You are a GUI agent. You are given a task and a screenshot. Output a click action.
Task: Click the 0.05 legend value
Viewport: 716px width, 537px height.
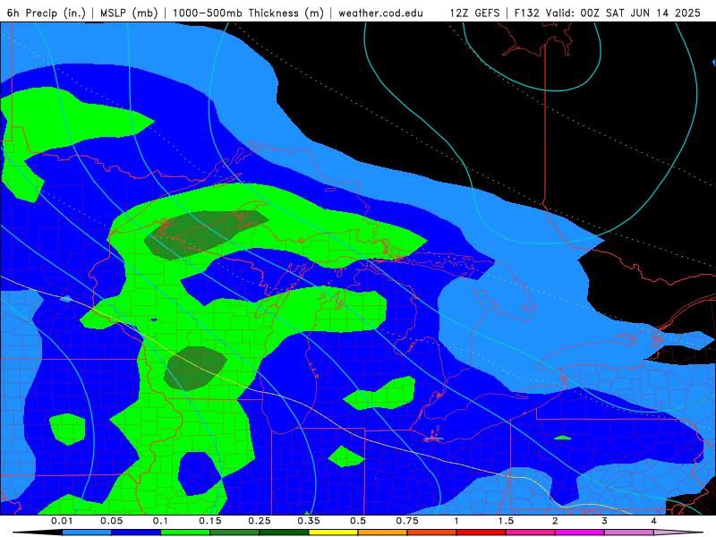tap(111, 521)
